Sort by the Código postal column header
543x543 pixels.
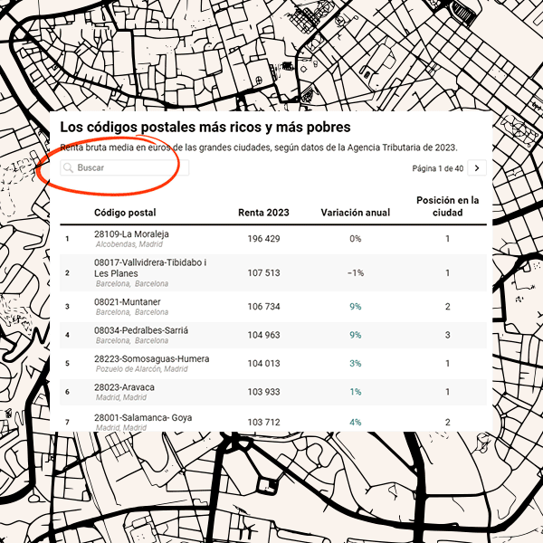[125, 213]
